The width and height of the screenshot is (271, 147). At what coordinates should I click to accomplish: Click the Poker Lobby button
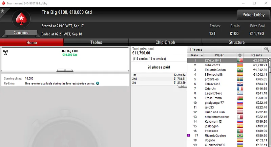pos(253,15)
